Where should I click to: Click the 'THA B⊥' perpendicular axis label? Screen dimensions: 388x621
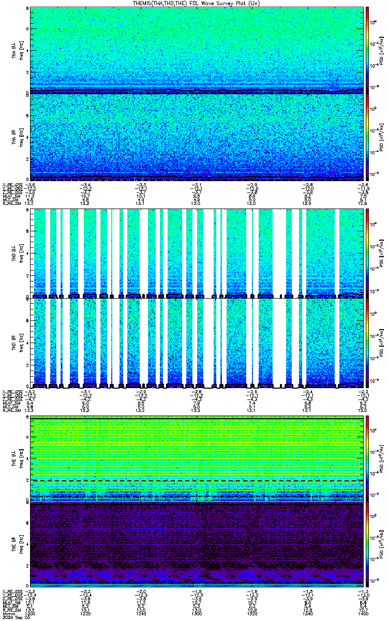click(14, 50)
